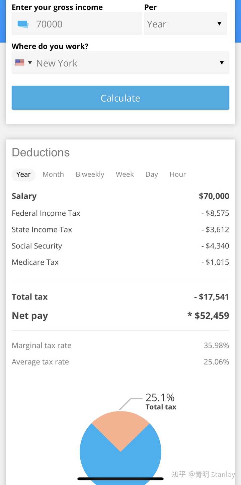The height and width of the screenshot is (485, 241).
Task: Switch to the Week deductions tab
Action: 125,175
